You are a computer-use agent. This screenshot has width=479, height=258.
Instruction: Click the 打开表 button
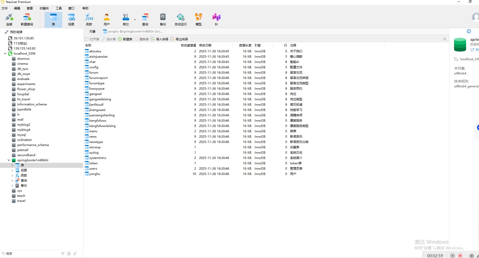pos(92,39)
